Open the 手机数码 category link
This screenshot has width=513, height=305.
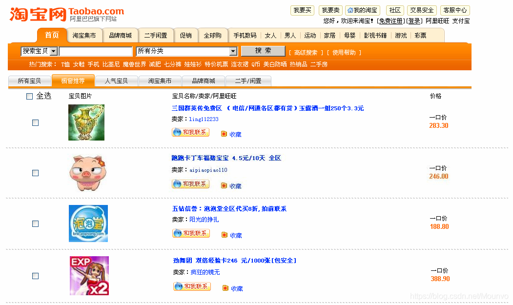point(245,36)
